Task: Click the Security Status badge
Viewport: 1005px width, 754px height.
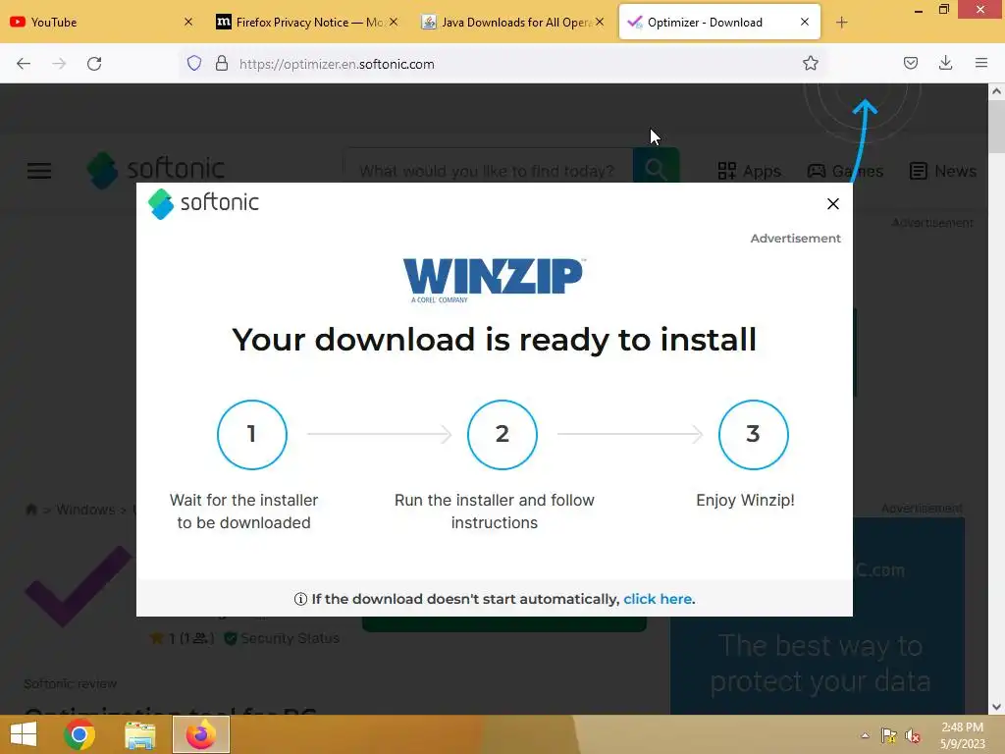Action: [x=282, y=638]
